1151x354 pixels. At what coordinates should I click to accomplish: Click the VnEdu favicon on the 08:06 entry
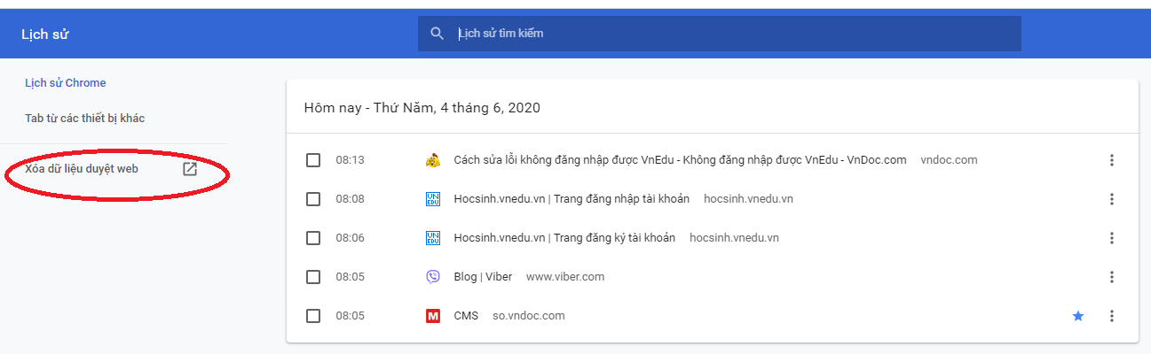[x=433, y=238]
